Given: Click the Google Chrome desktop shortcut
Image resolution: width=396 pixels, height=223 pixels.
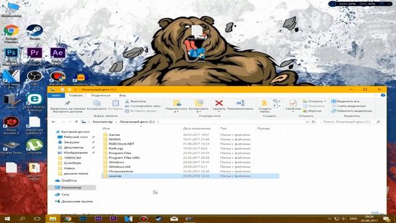Looking at the screenshot, I should pyautogui.click(x=11, y=33).
